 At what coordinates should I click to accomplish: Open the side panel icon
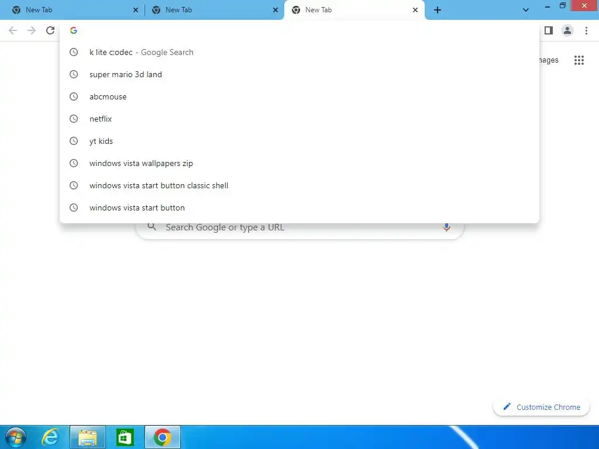tap(549, 30)
